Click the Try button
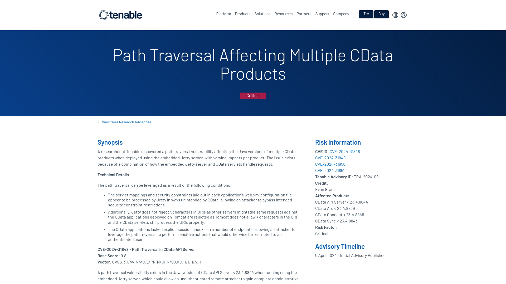The image size is (506, 284). click(x=366, y=14)
